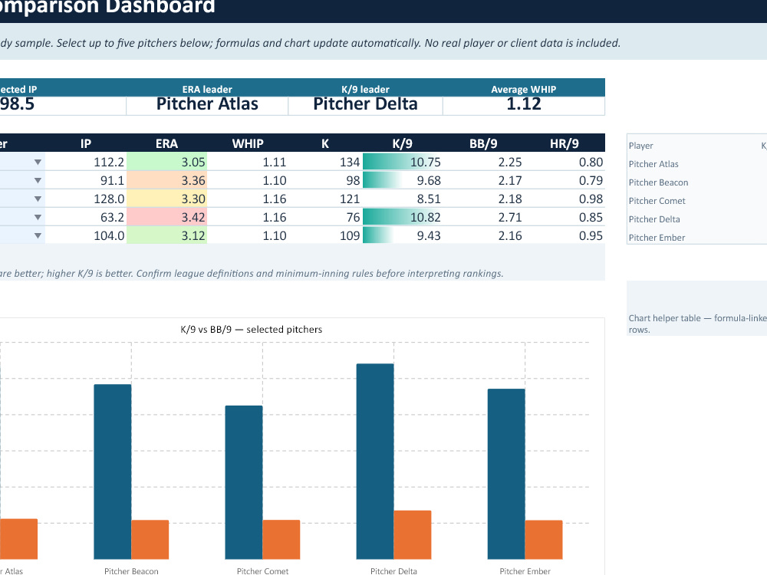The height and width of the screenshot is (575, 767).
Task: Click the IP cell showing 128.0
Action: point(86,199)
